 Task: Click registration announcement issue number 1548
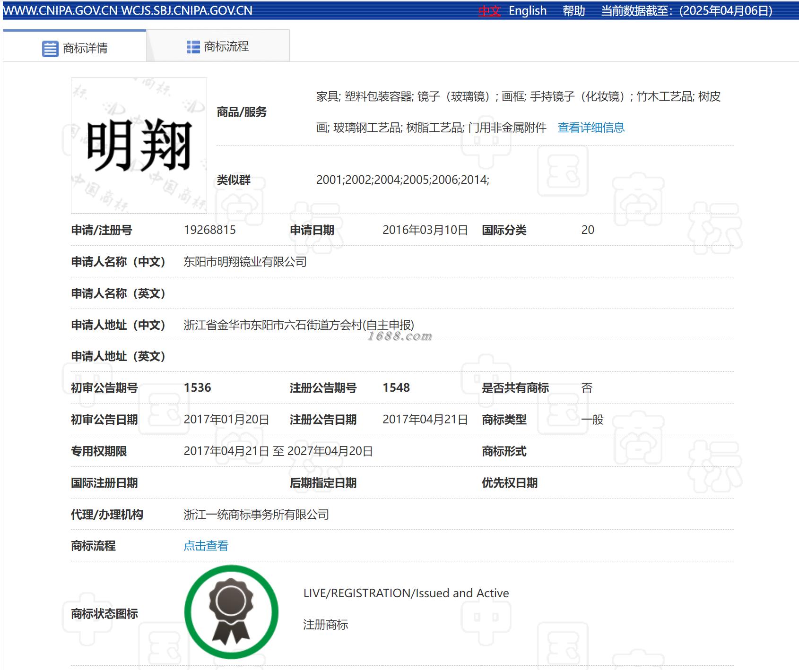[396, 388]
